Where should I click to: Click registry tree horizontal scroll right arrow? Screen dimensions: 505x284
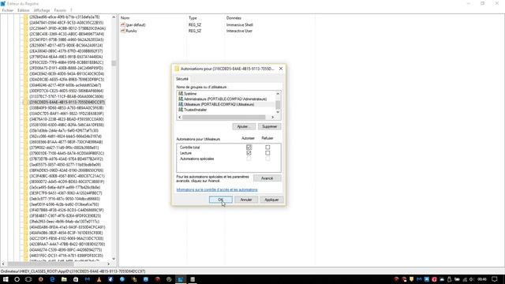[x=109, y=263]
